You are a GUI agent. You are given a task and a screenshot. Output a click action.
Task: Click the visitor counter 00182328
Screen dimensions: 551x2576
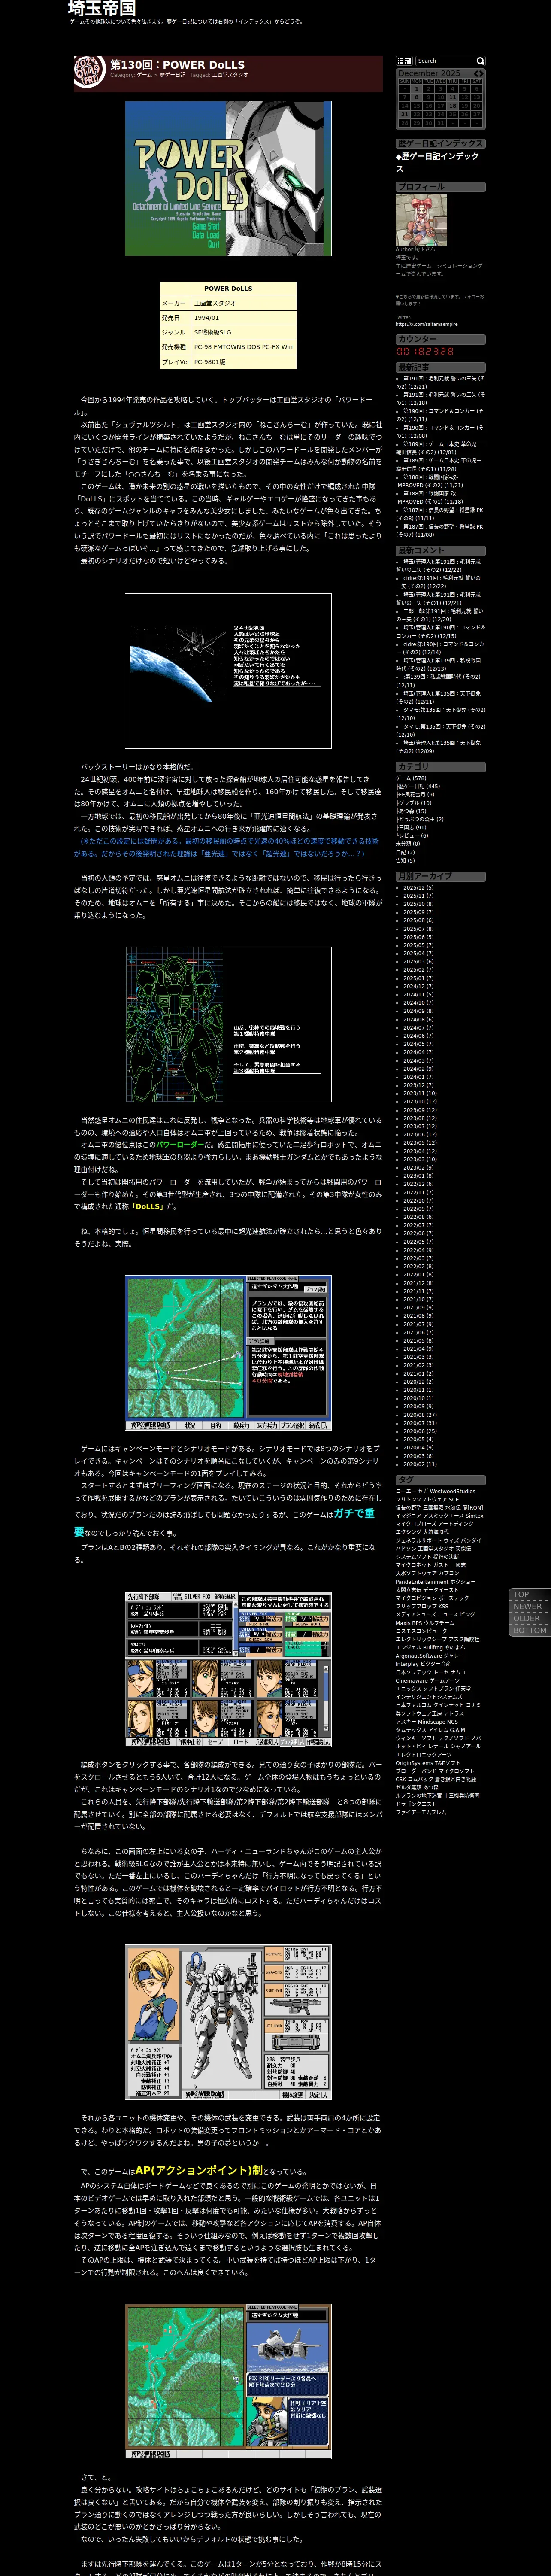pyautogui.click(x=425, y=352)
